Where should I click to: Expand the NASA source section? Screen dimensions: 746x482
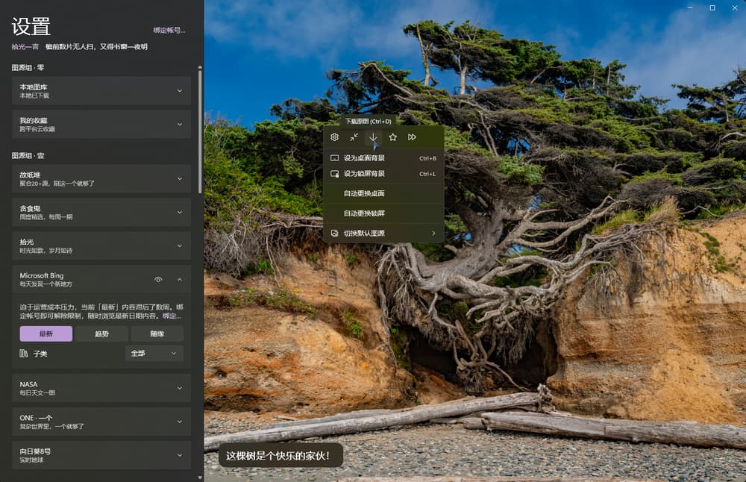click(179, 388)
